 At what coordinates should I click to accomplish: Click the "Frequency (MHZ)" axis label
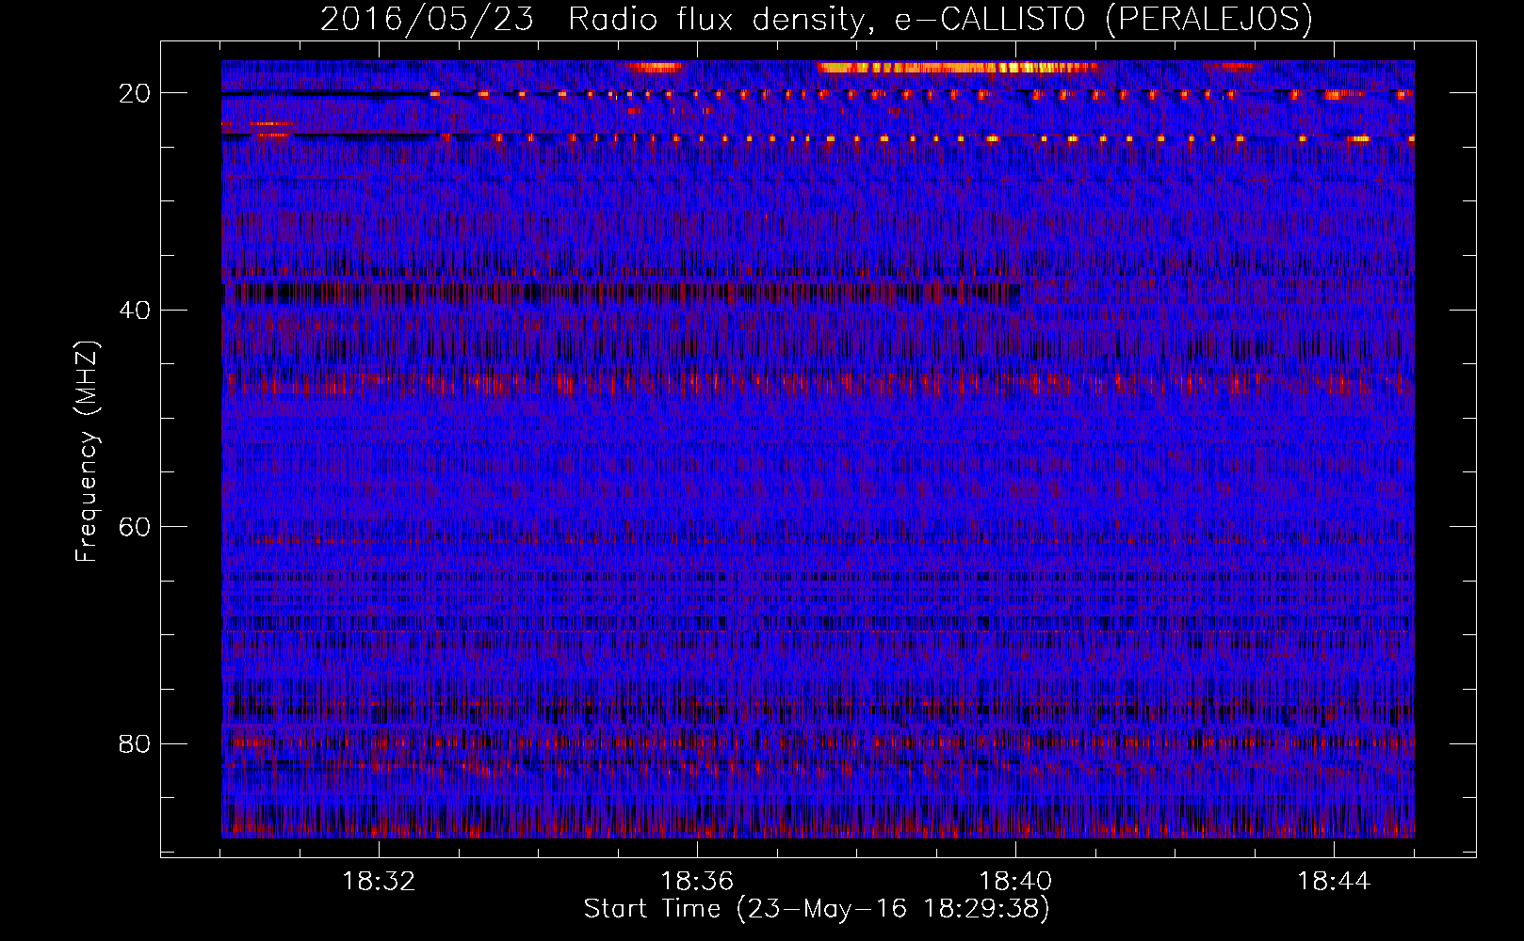(87, 452)
